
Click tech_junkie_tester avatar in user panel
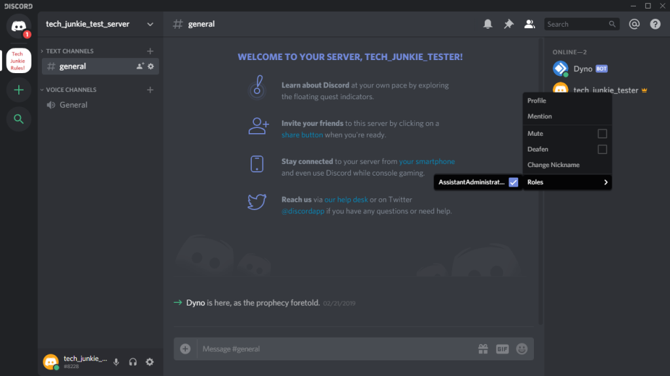(50, 362)
